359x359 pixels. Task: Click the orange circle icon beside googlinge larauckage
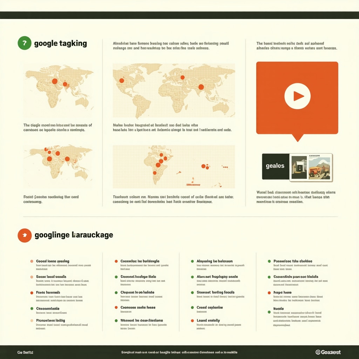point(25,235)
